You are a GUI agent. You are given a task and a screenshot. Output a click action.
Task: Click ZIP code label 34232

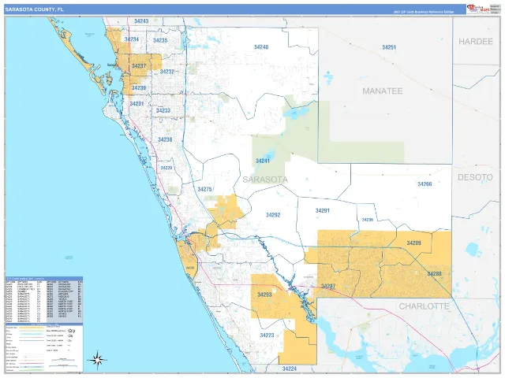167,72
